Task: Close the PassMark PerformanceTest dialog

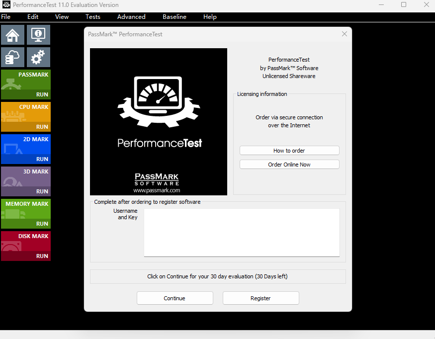Action: [x=345, y=34]
